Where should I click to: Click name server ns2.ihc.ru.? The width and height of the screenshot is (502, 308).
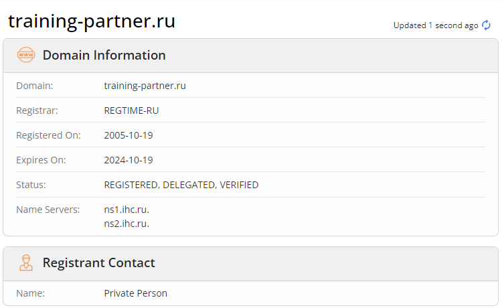[x=127, y=224]
